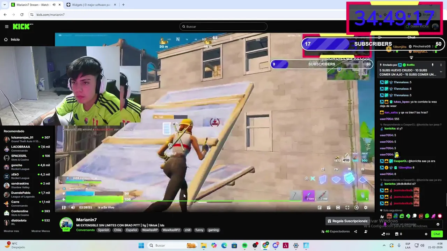Open OBS Studio from the taskbar
This screenshot has width=447, height=251.
[255, 245]
